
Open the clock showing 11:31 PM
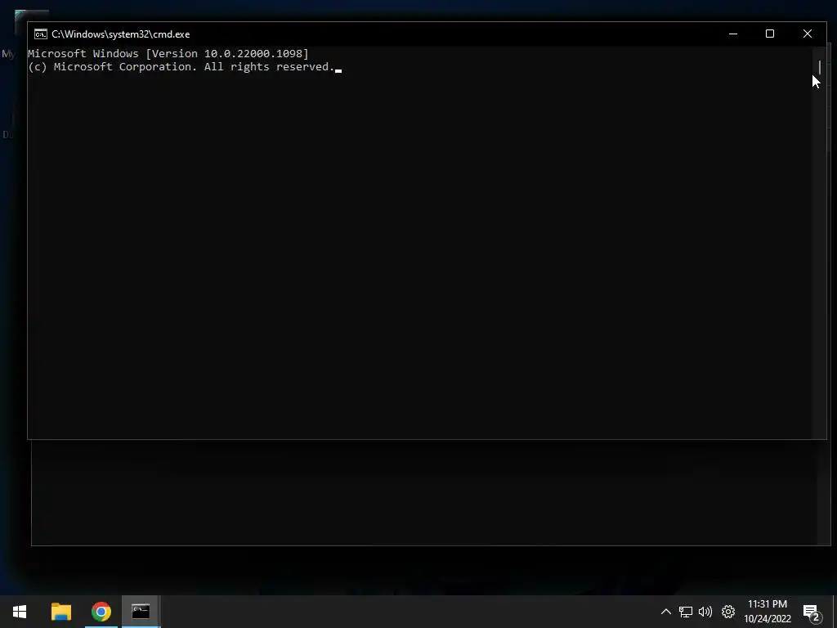coord(768,612)
